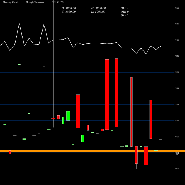Select the High value 'H: 1090.00'
Image resolution: width=185 pixels, height=185 pixels.
click(98, 8)
